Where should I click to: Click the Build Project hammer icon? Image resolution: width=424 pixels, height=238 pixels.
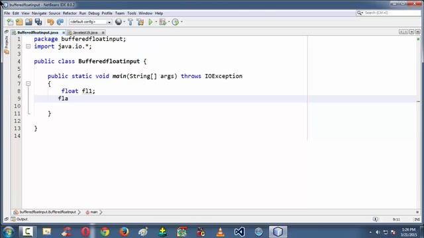[131, 22]
